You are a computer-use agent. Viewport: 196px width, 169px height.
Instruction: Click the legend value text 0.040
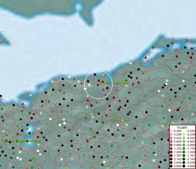pyautogui.click(x=178, y=131)
